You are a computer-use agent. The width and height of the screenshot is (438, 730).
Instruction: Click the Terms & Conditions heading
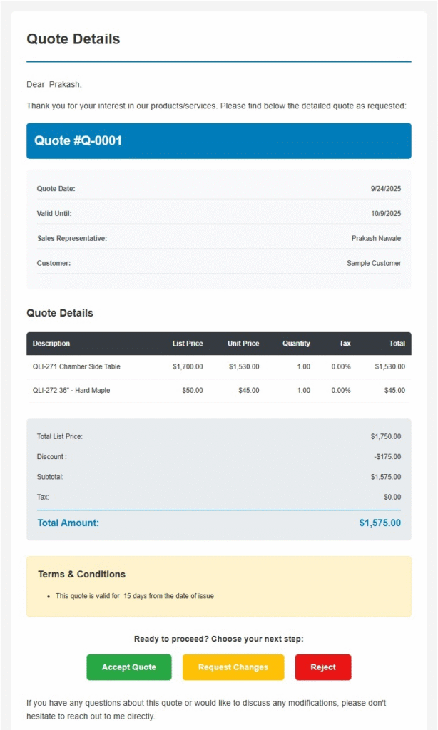tap(81, 575)
